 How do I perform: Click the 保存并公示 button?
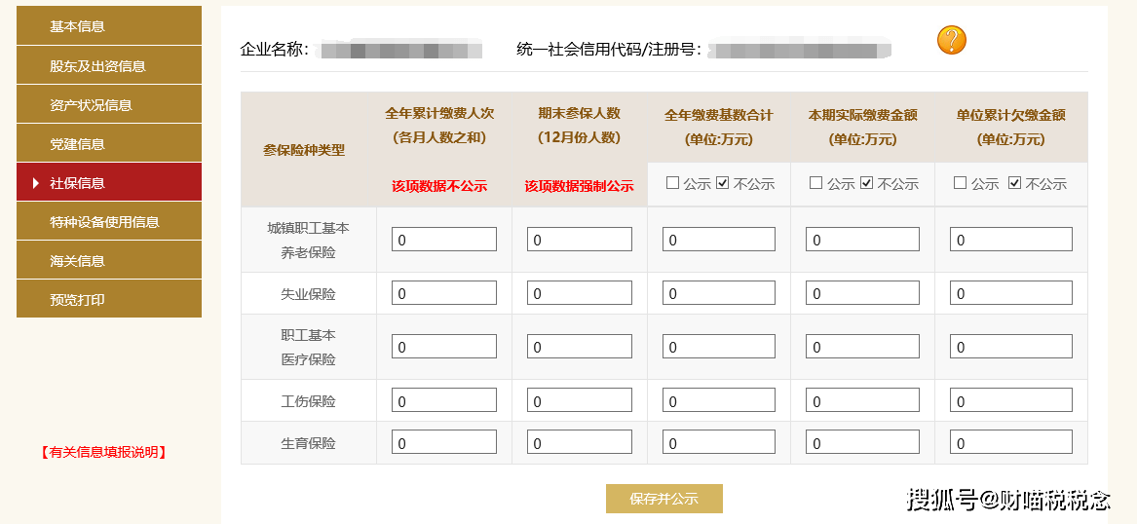pos(664,499)
